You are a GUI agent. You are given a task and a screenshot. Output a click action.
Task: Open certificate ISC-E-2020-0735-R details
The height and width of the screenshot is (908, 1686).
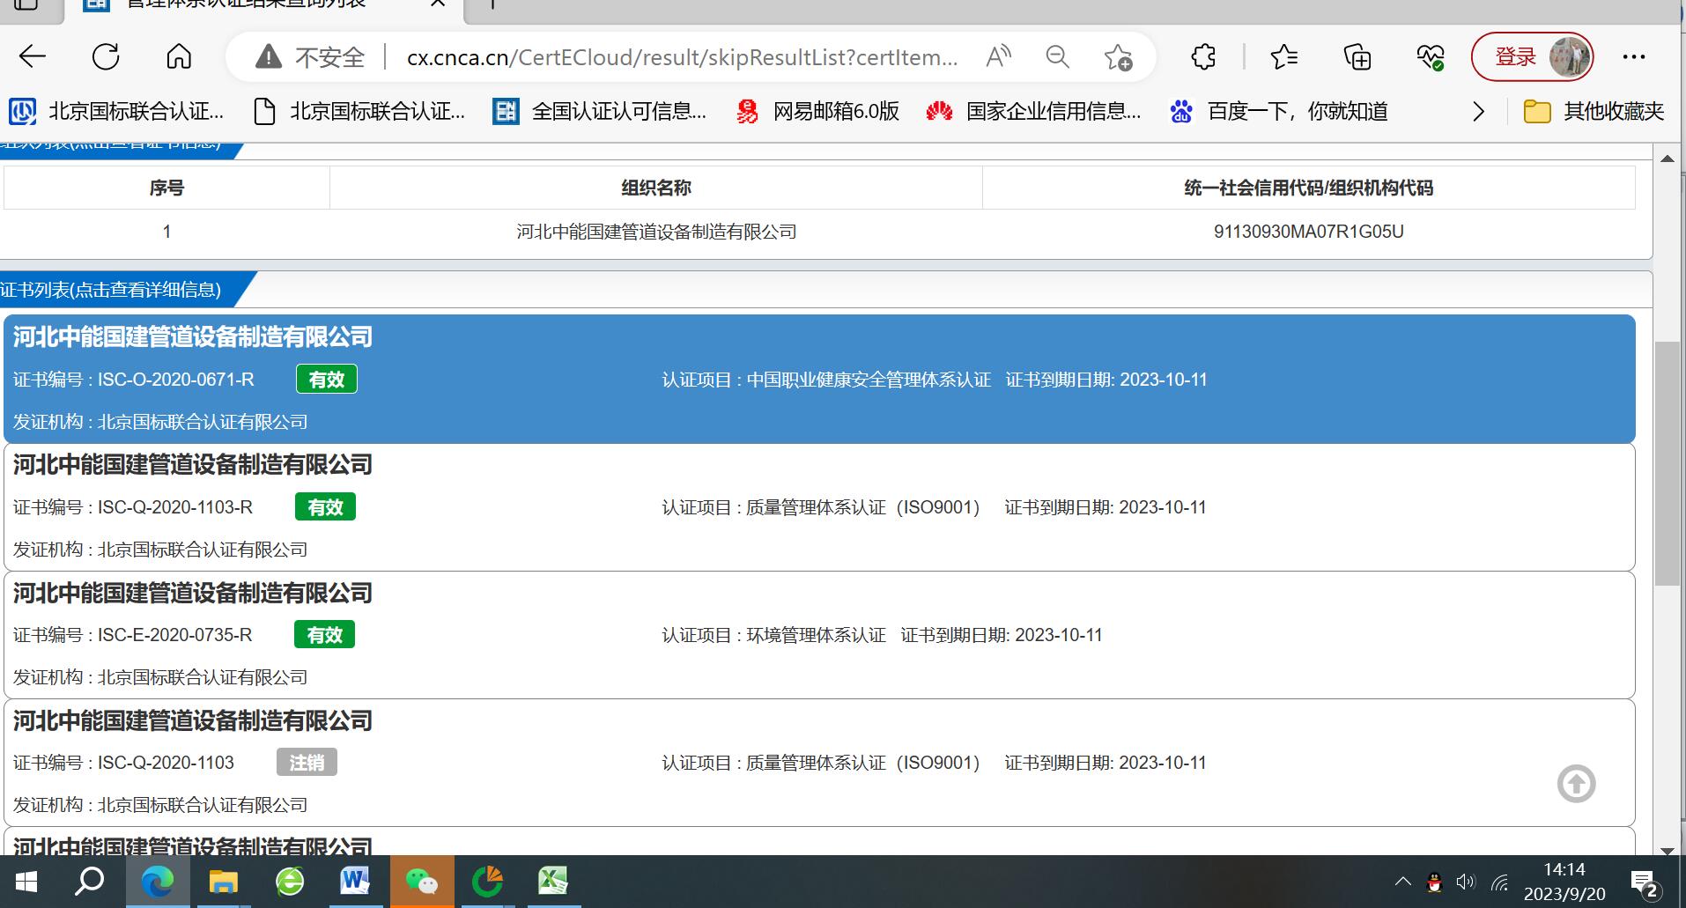(819, 635)
